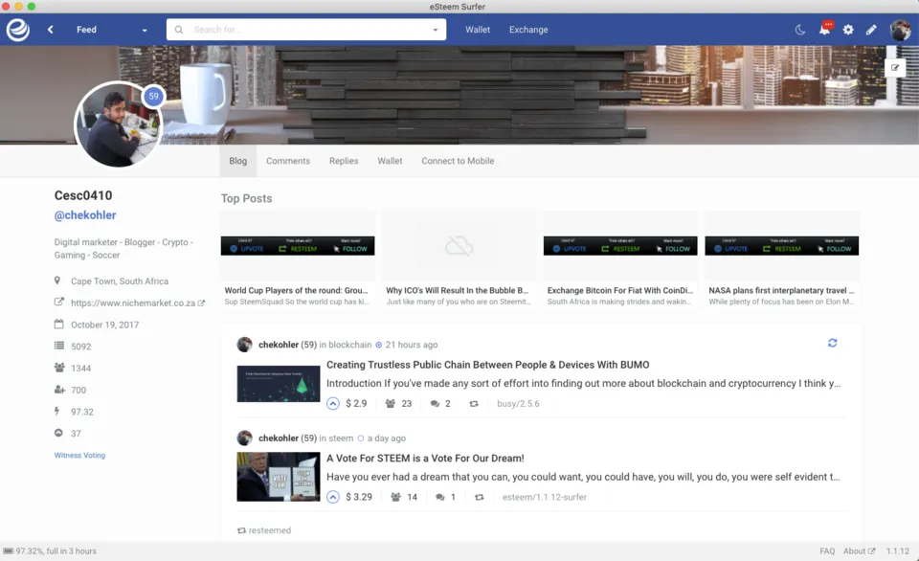Focus the Search for input field
The width and height of the screenshot is (919, 561).
click(307, 30)
